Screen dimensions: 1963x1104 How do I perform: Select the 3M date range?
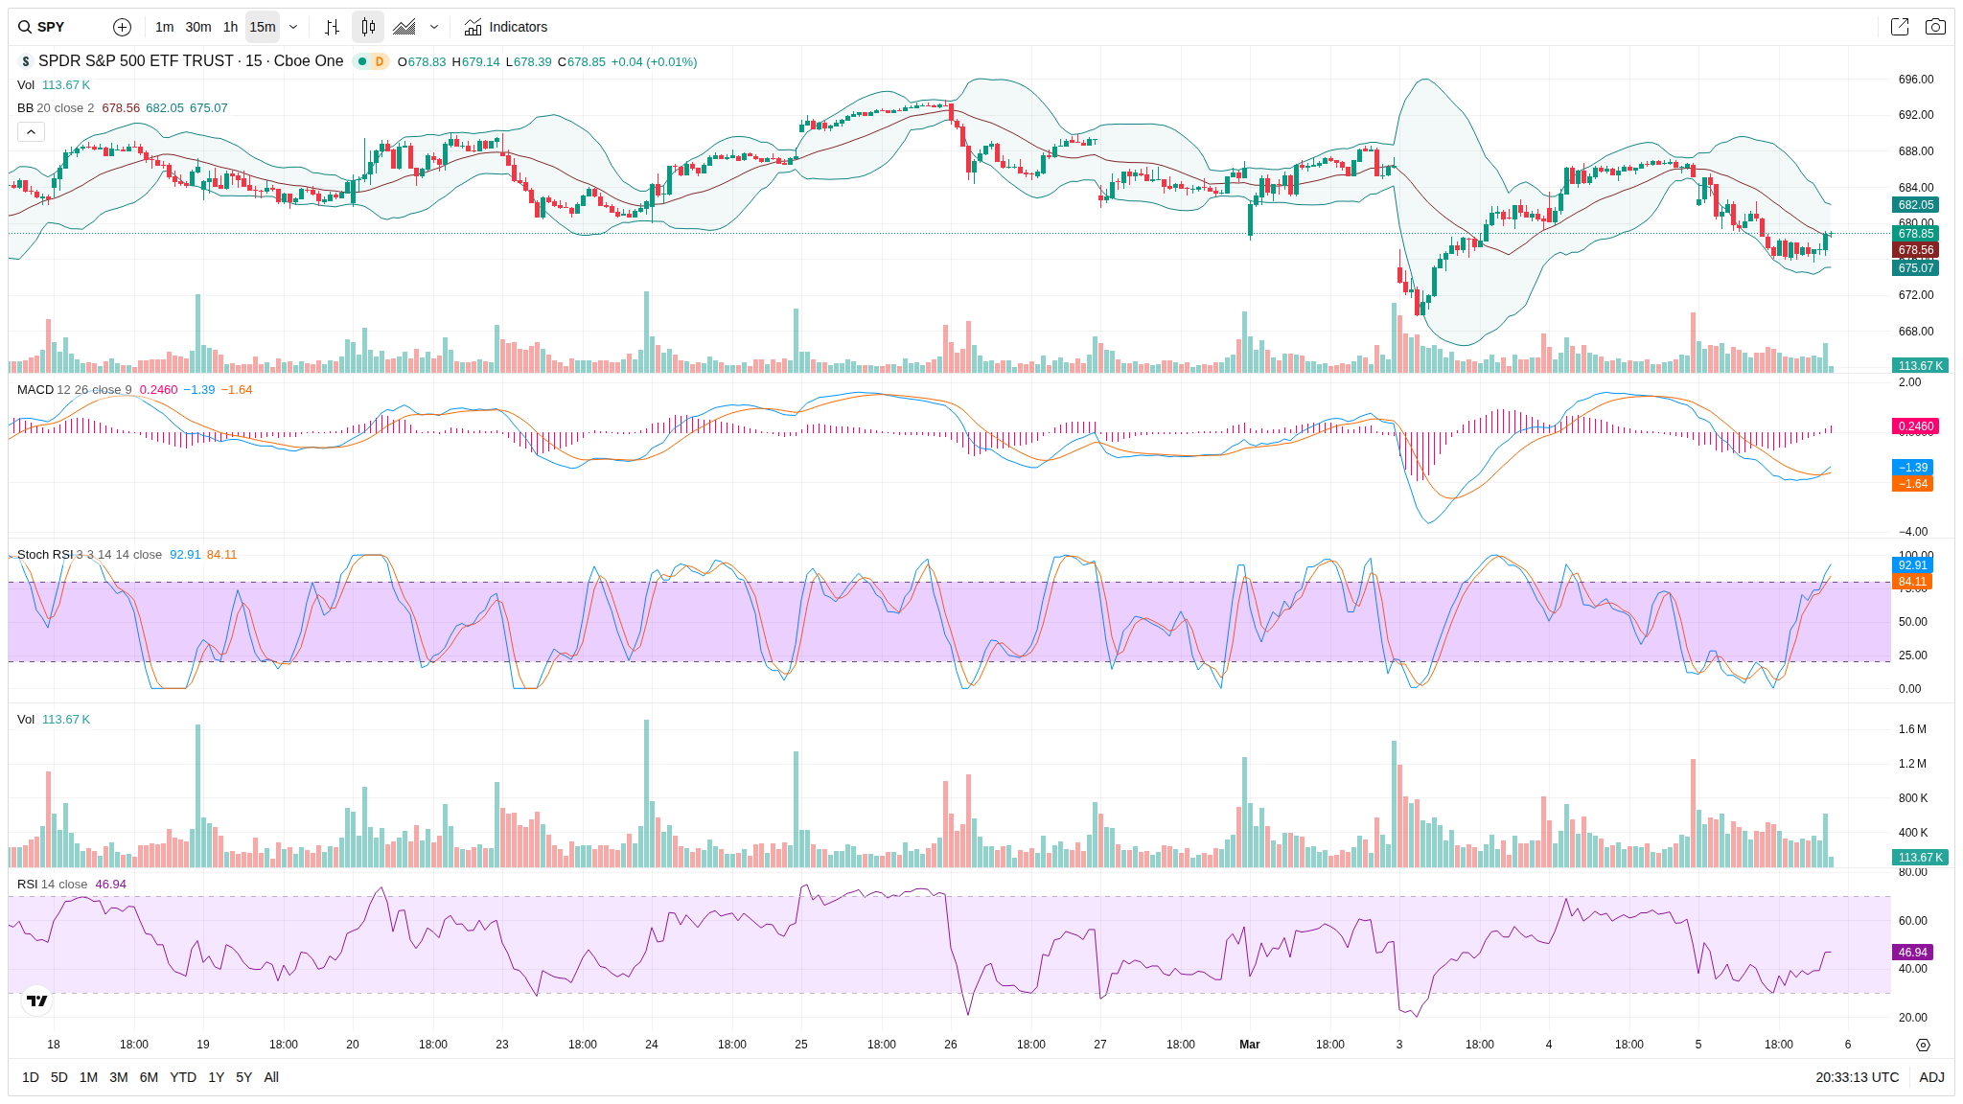click(118, 1077)
